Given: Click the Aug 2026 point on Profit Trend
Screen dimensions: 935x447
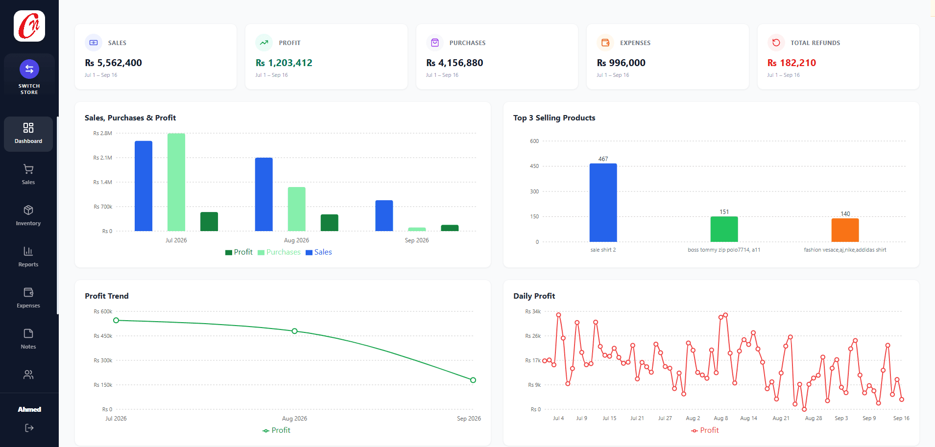Looking at the screenshot, I should pyautogui.click(x=294, y=331).
